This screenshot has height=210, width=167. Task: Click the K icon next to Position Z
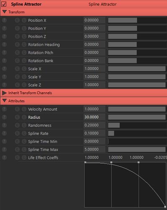point(17,37)
